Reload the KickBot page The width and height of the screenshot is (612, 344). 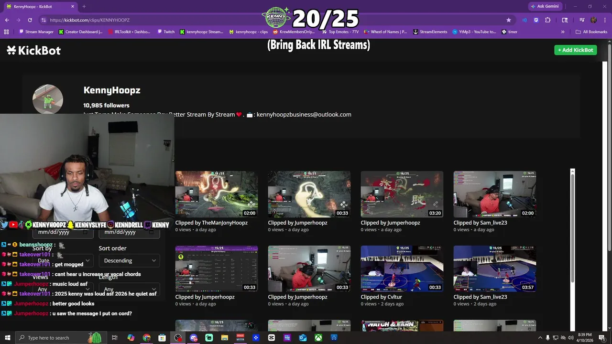point(30,20)
